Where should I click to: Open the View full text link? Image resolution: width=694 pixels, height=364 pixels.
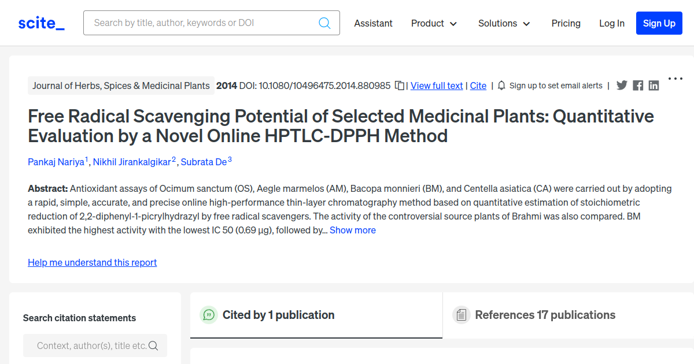437,86
